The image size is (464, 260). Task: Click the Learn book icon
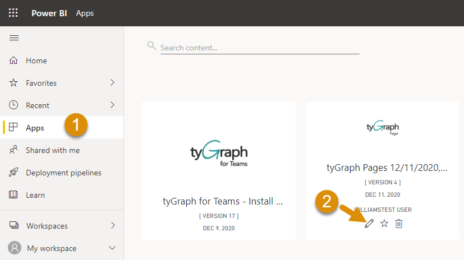[14, 195]
